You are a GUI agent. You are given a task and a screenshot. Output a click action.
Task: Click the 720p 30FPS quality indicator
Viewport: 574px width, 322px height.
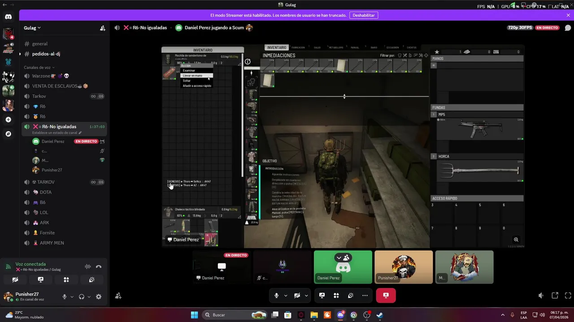click(x=520, y=28)
